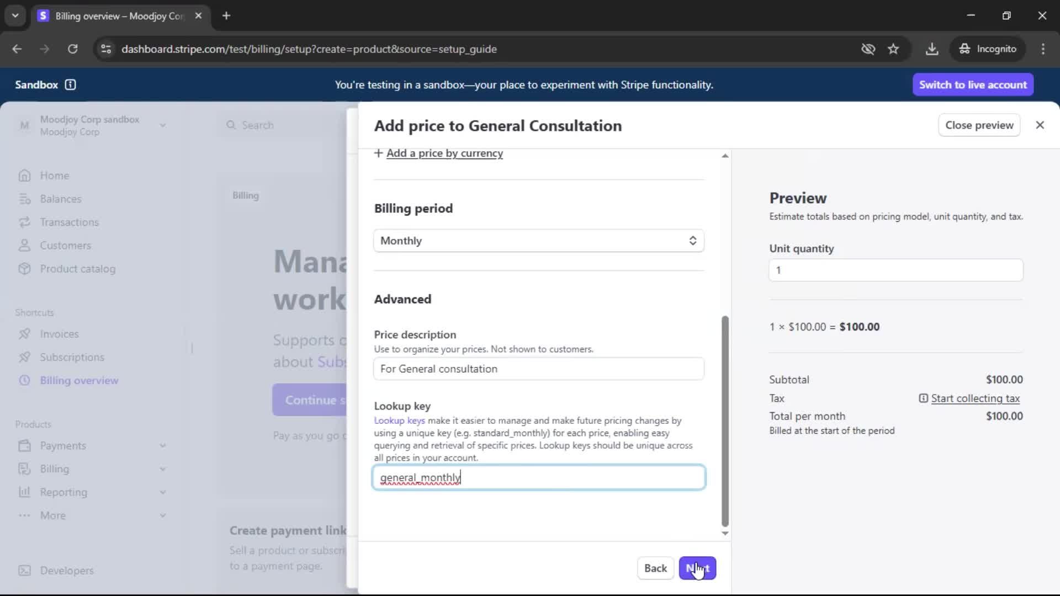
Task: Click the Customers sidebar icon
Action: coord(24,246)
